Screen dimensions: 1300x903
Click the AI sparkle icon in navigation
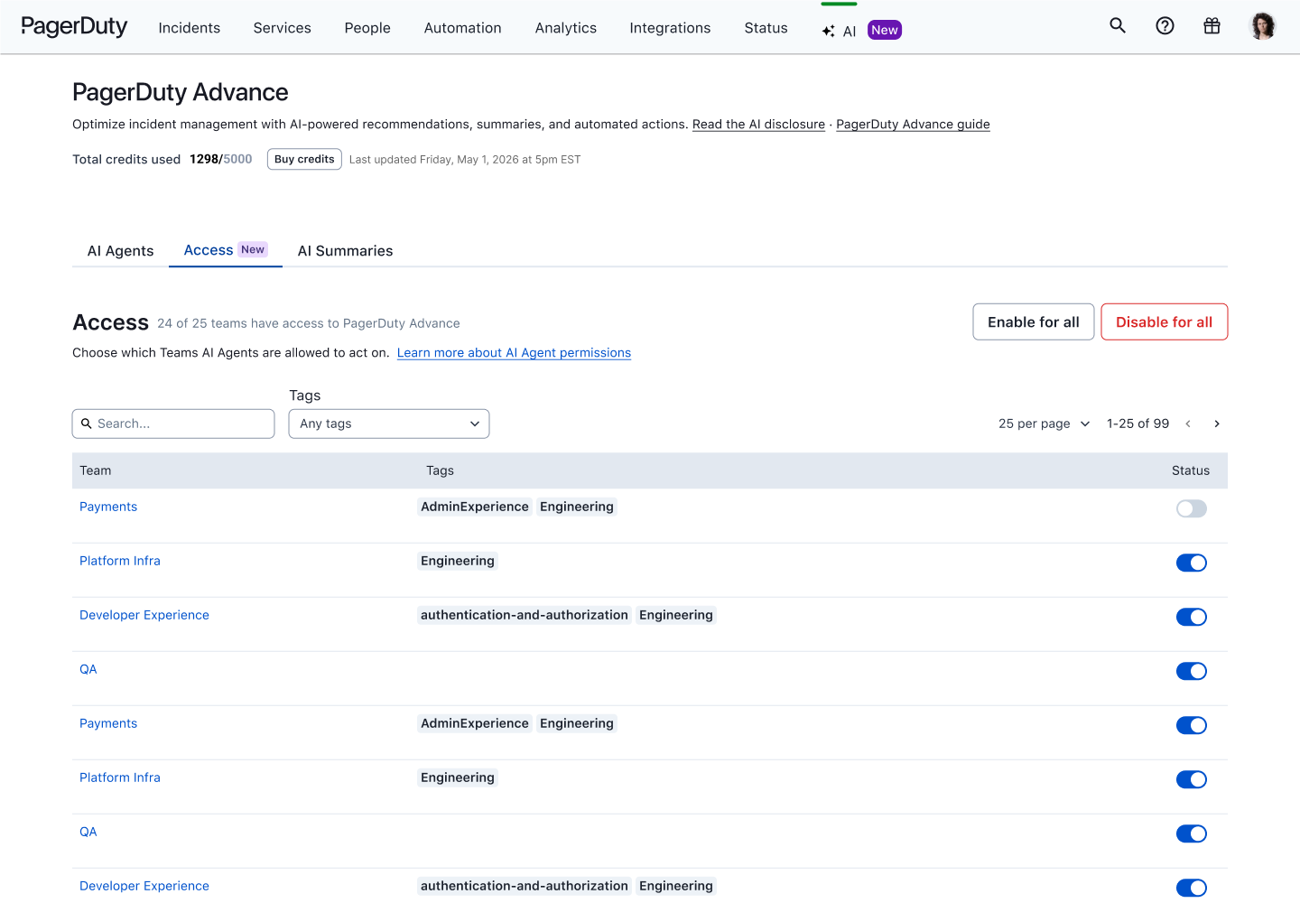(828, 31)
